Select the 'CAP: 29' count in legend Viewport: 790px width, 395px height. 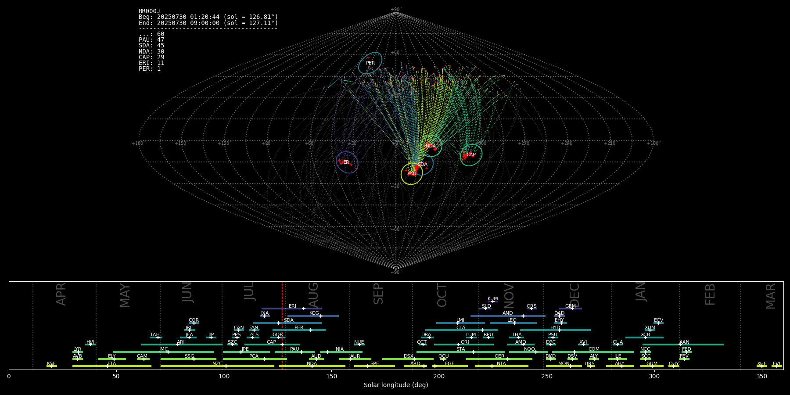tap(151, 57)
